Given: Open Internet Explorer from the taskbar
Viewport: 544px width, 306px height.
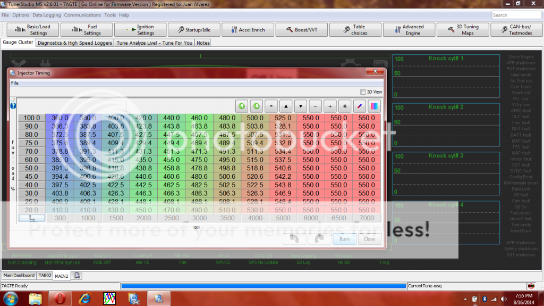Looking at the screenshot, I should pyautogui.click(x=84, y=298).
